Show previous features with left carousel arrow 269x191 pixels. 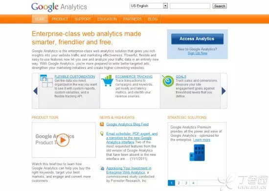coord(36,91)
